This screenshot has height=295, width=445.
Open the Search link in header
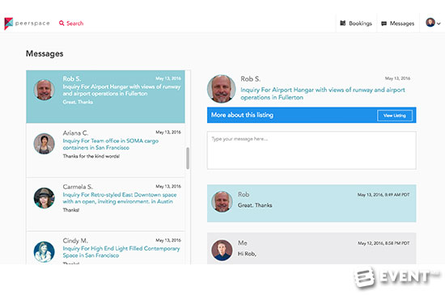[x=71, y=23]
